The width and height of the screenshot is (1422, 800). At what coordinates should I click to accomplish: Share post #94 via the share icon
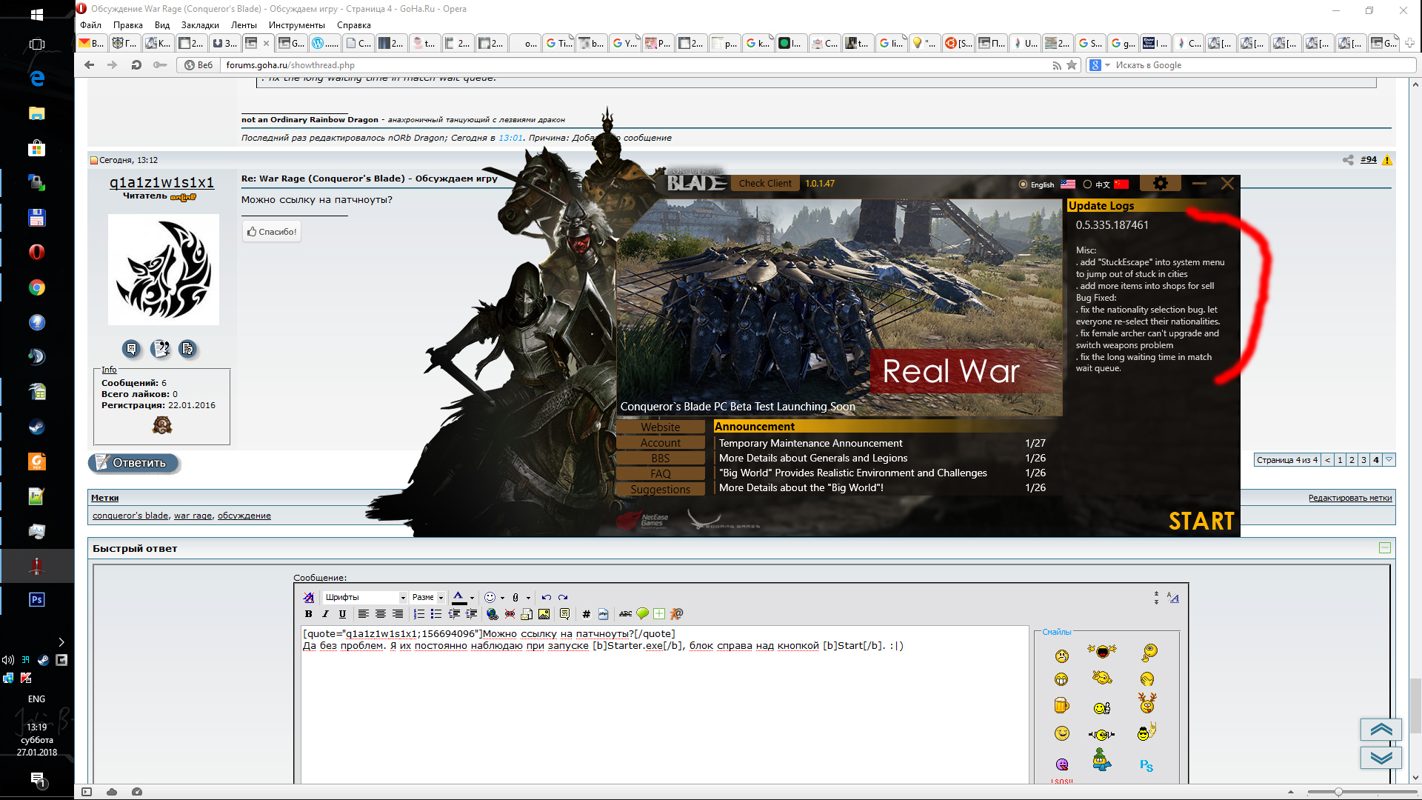1348,160
